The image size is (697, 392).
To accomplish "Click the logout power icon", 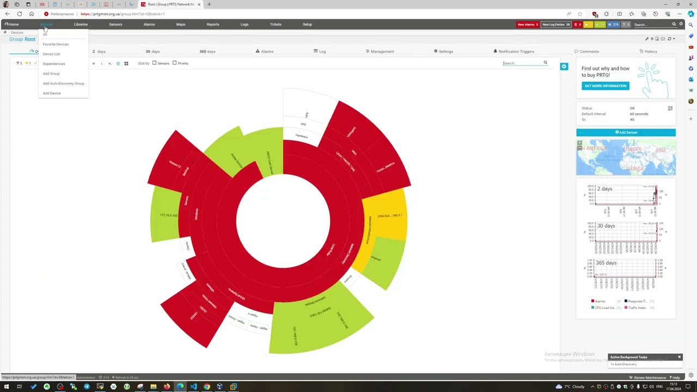I will [681, 24].
